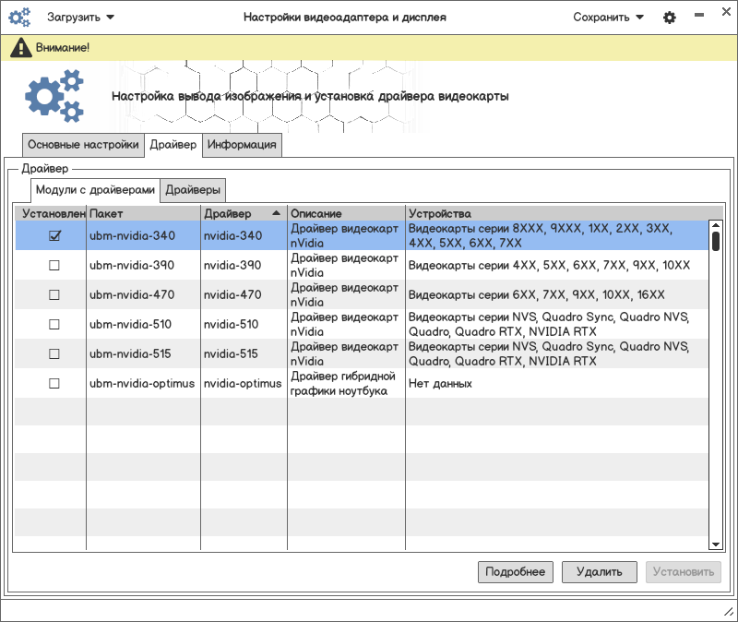The height and width of the screenshot is (622, 738).
Task: Click the scrollbar down arrow in table
Action: click(715, 544)
